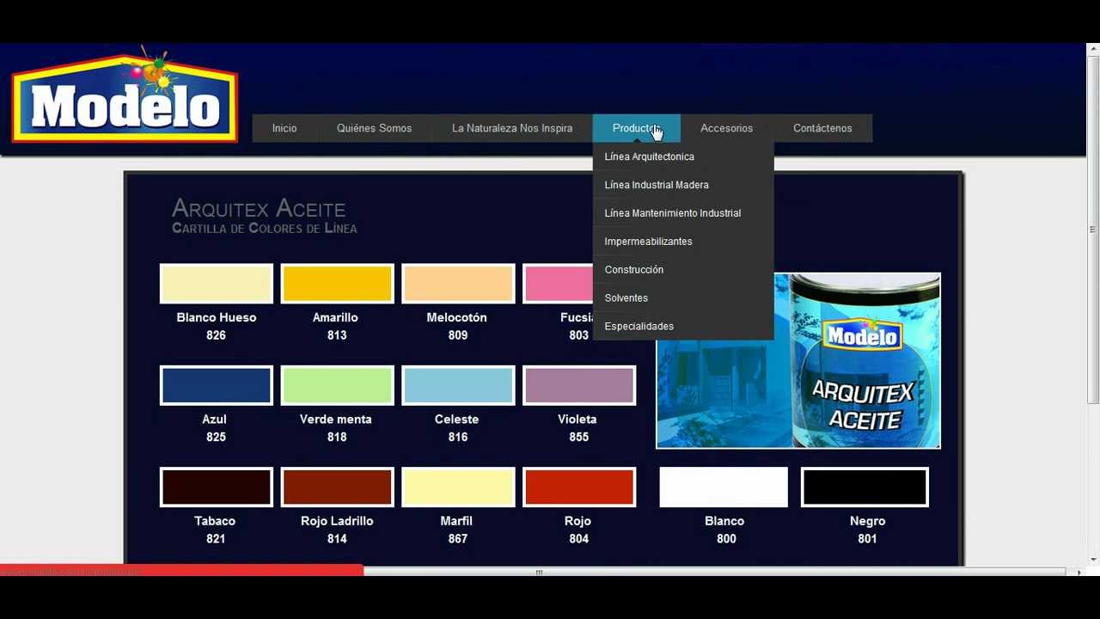The width and height of the screenshot is (1100, 619).
Task: Click the horizontal scrollbar right arrow
Action: [x=1079, y=572]
